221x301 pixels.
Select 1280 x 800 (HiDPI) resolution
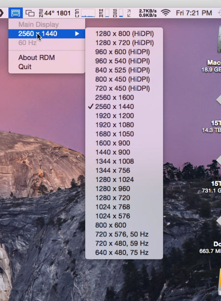pyautogui.click(x=124, y=34)
